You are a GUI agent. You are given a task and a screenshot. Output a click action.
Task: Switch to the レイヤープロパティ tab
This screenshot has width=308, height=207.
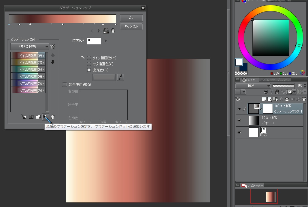pyautogui.click(x=276, y=80)
